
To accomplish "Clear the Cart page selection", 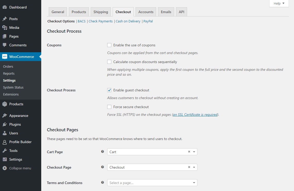I will coord(189,152).
